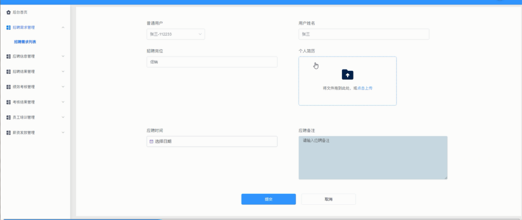Click the grid icon beside 招聘需求管理
522x220 pixels.
[9, 28]
